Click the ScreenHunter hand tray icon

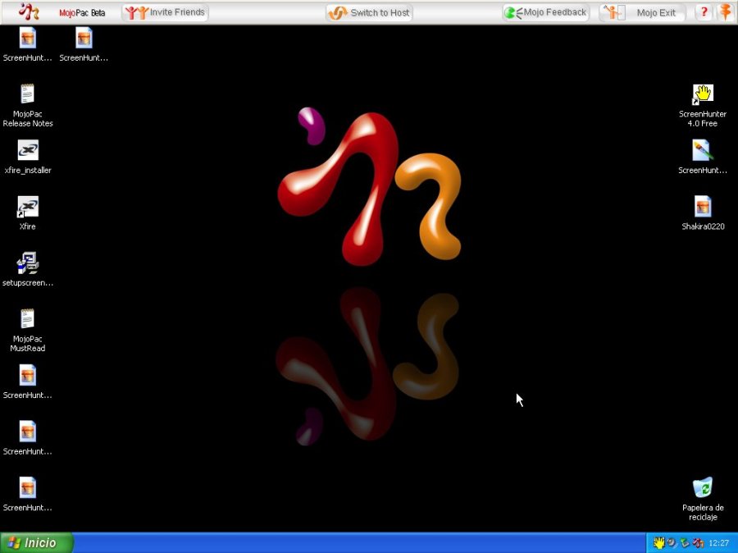click(658, 543)
